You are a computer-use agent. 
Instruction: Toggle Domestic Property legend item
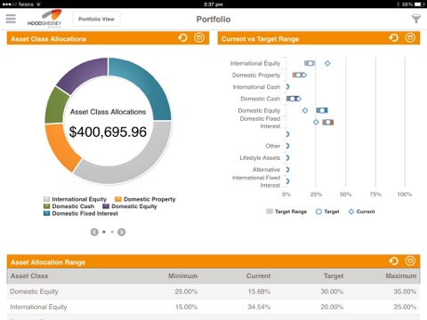click(145, 199)
